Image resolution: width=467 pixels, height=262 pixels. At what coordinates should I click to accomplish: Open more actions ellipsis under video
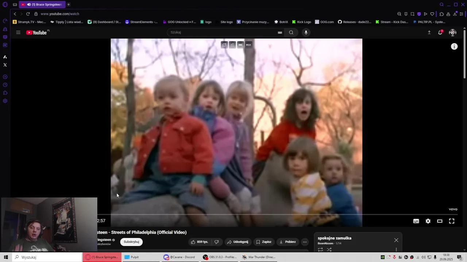[x=305, y=242]
